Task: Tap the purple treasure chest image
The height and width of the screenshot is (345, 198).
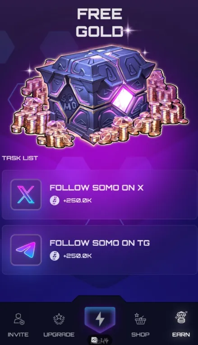Action: tap(99, 95)
